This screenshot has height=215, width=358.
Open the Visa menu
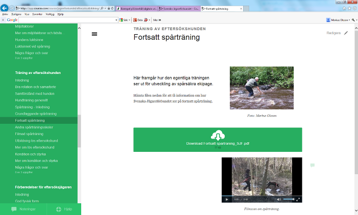(27, 14)
